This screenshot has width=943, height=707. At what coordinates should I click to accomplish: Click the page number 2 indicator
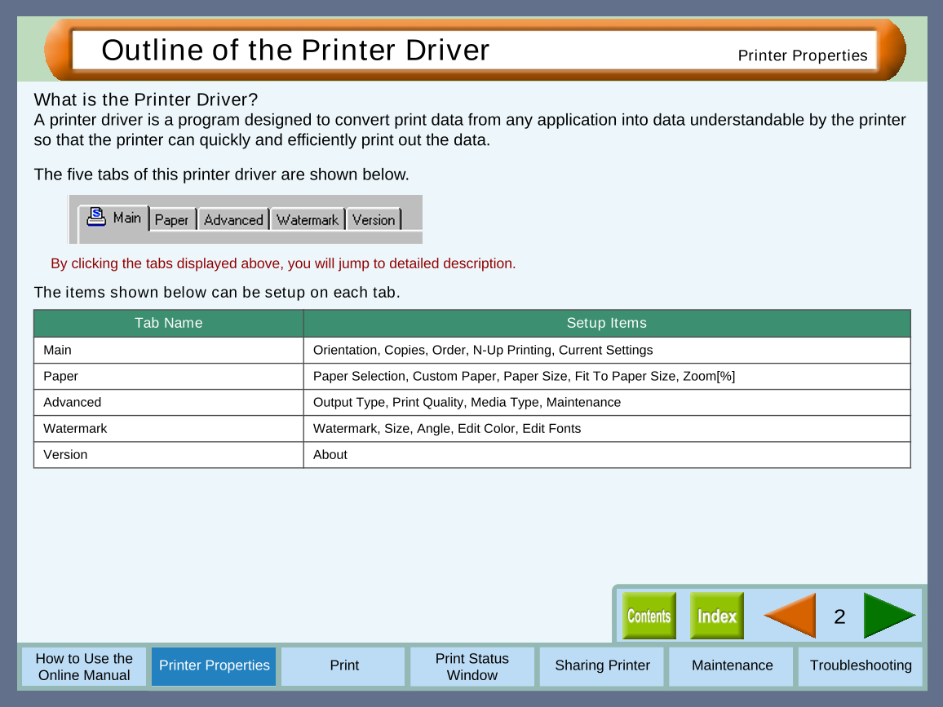click(x=839, y=616)
